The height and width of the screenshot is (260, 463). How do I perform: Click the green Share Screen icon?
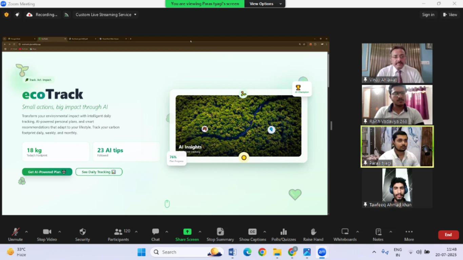click(187, 232)
